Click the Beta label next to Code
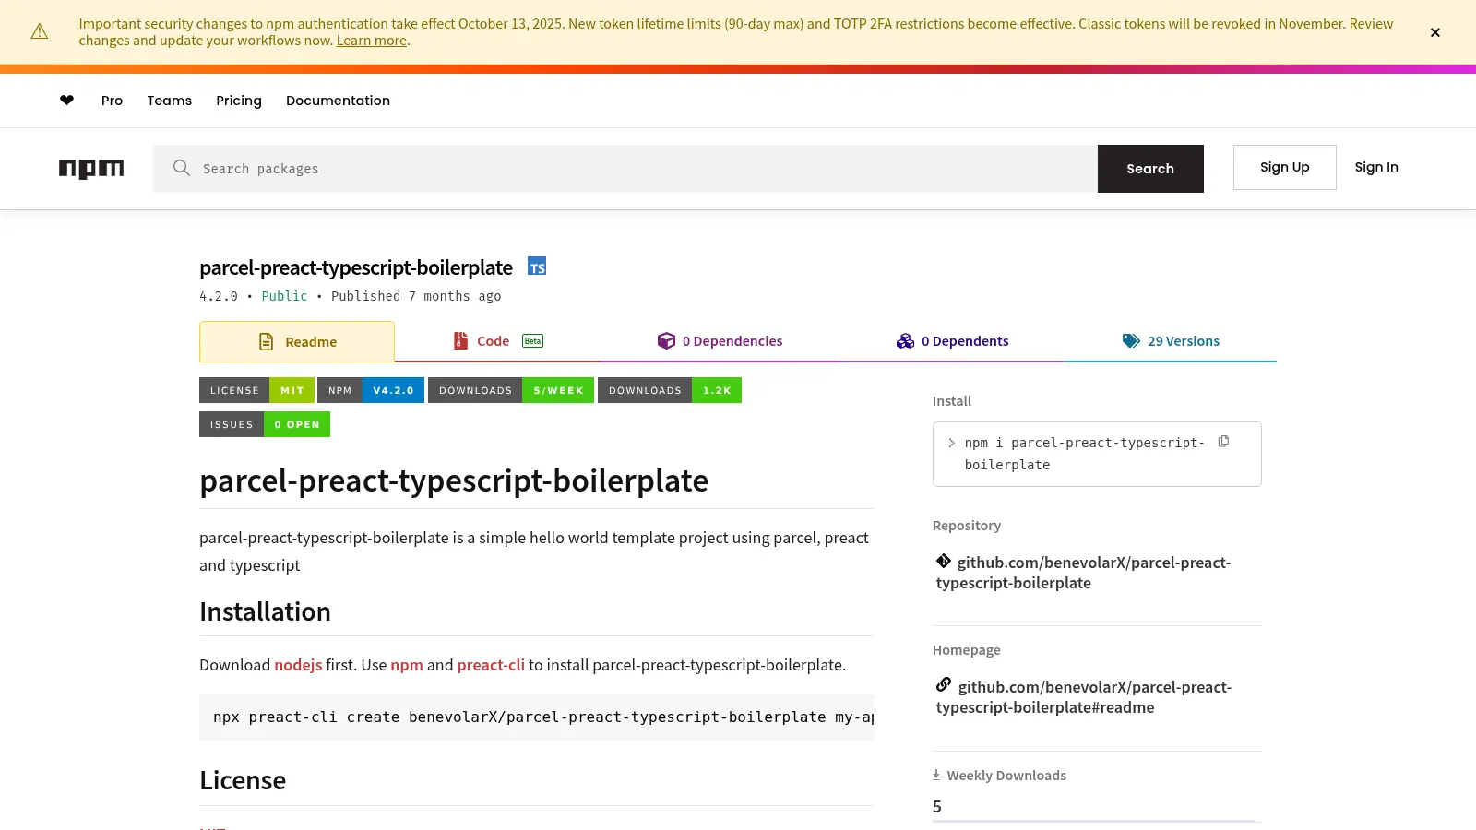 532,340
